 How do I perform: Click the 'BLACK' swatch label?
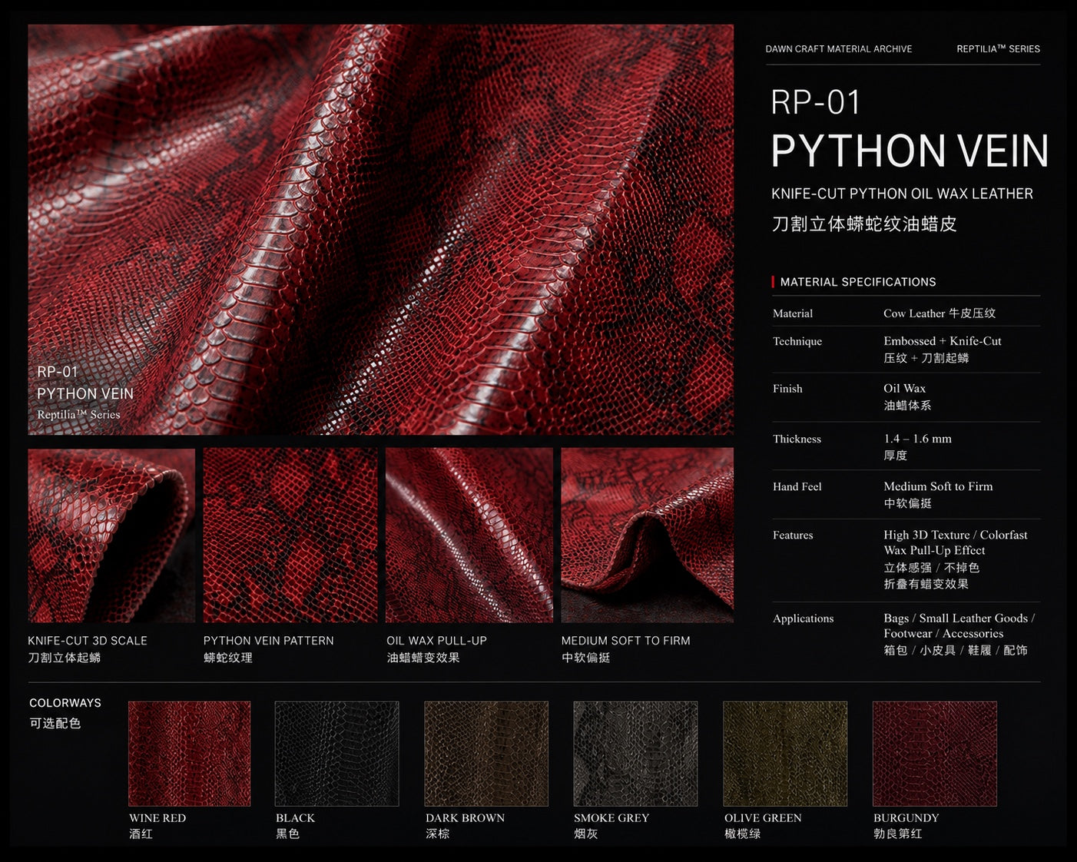click(296, 818)
